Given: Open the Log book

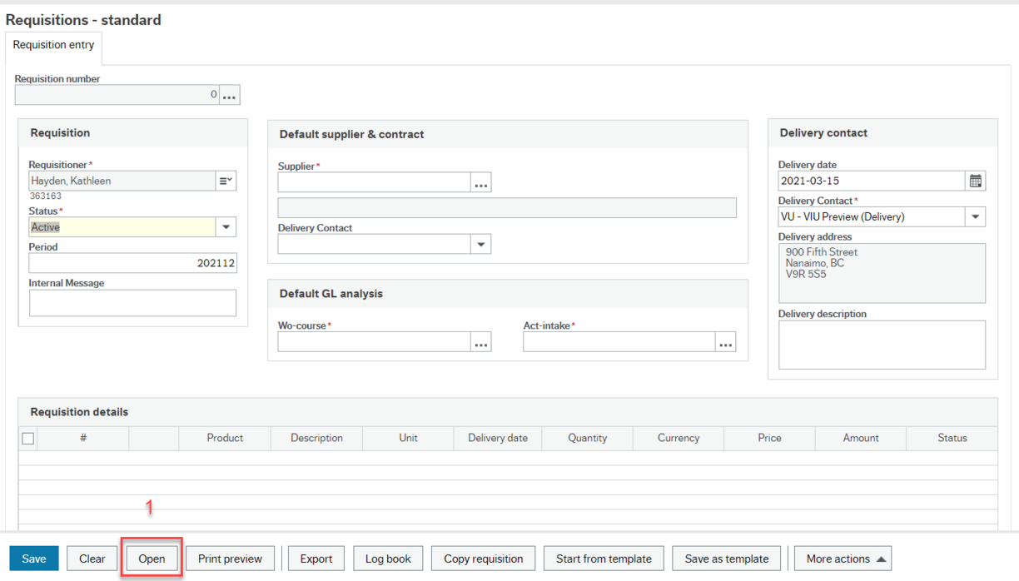Looking at the screenshot, I should (387, 559).
